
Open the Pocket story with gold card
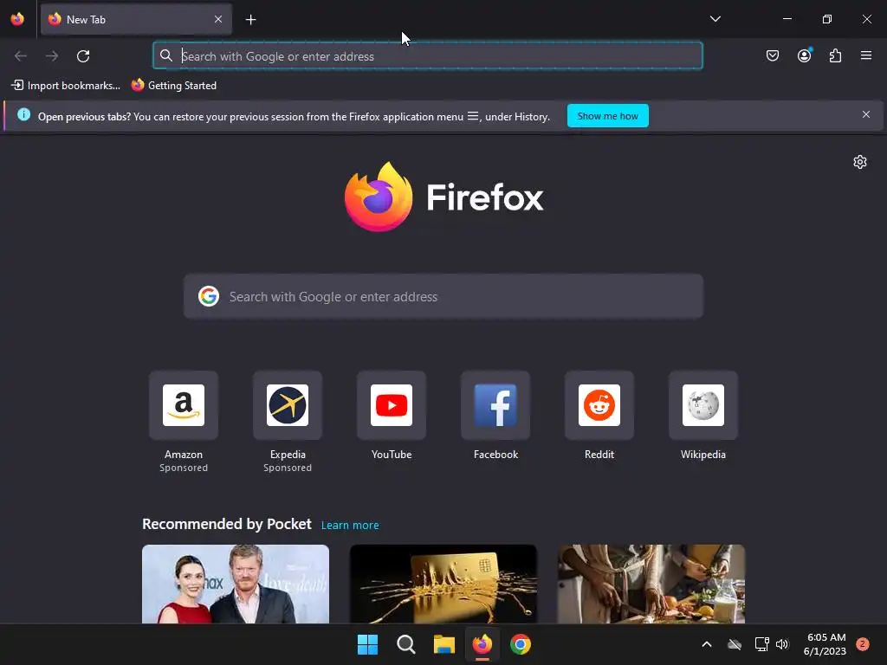[x=443, y=584]
